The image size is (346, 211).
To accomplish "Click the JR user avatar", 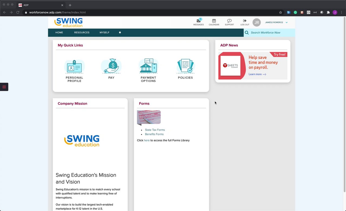I will point(257,22).
